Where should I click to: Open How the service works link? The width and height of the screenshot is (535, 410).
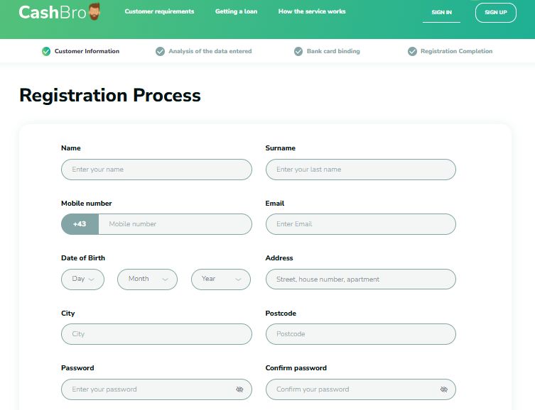312,12
